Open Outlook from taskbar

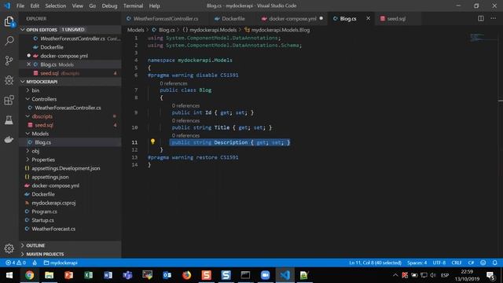click(167, 275)
